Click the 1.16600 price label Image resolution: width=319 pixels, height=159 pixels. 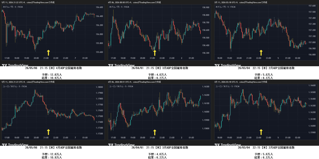312,86
